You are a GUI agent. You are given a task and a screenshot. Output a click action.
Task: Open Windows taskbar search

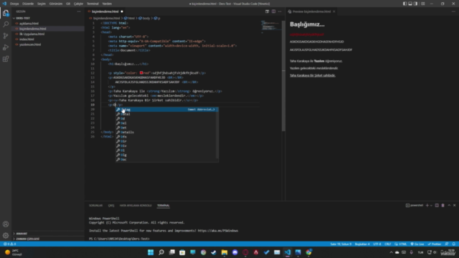161,252
